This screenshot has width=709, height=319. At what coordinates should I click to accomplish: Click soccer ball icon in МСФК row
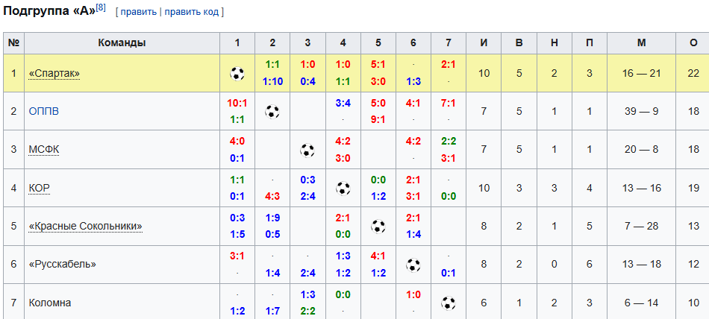[x=307, y=150]
